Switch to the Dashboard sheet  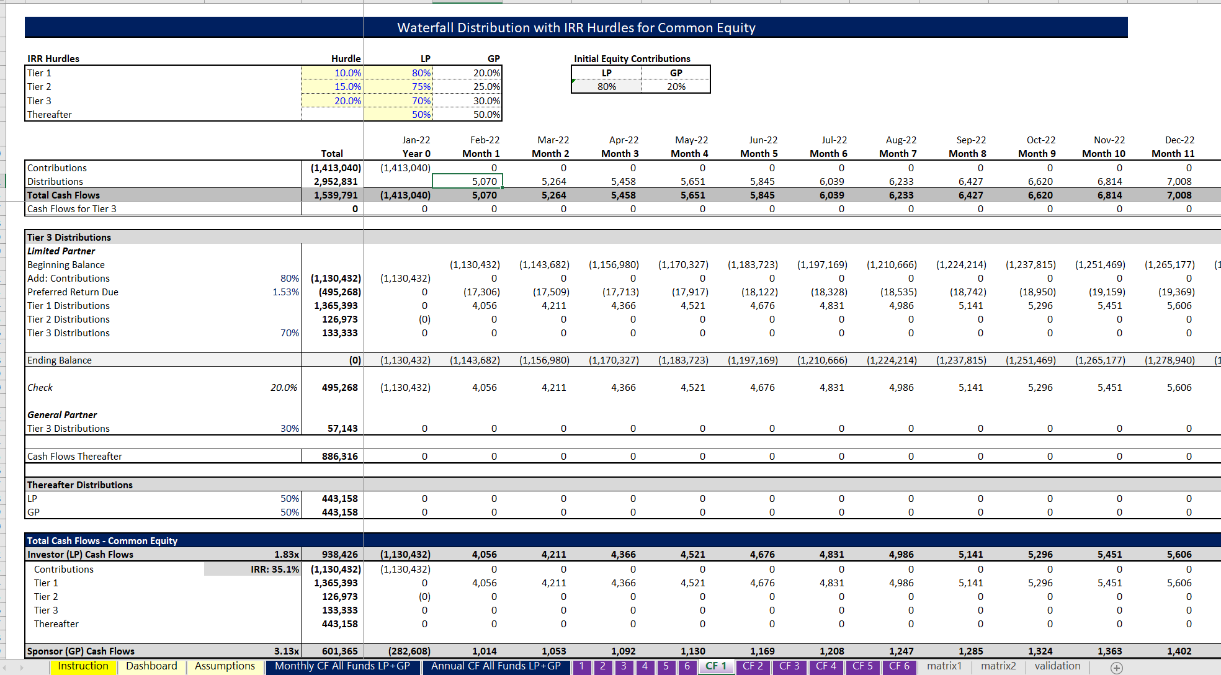point(151,666)
